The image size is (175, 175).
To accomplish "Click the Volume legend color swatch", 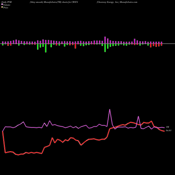I will [2, 5].
